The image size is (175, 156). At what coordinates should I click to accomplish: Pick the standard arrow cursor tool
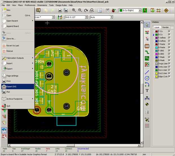point(147,25)
